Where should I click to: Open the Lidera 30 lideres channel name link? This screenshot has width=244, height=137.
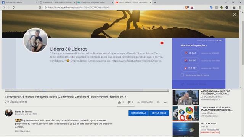(23, 112)
